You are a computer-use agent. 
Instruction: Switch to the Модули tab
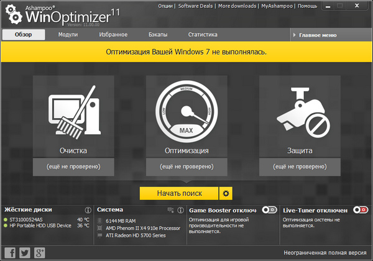[68, 35]
